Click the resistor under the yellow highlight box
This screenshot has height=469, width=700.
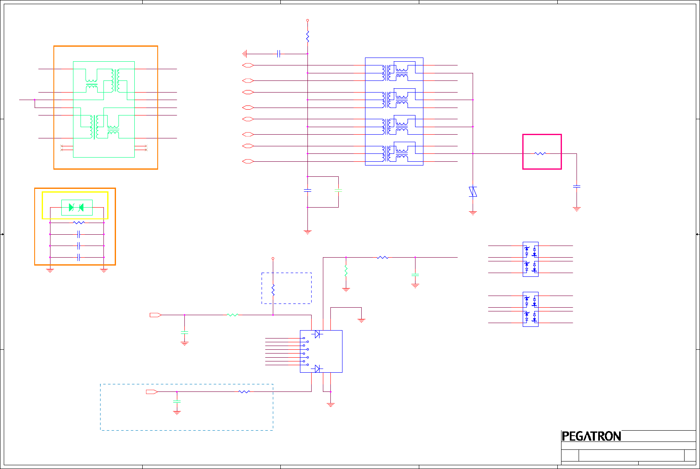click(x=79, y=223)
